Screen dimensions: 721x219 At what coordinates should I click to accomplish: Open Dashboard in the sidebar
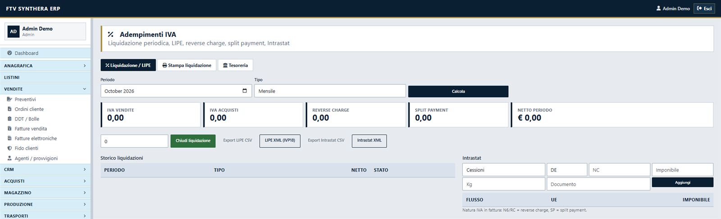click(x=45, y=53)
